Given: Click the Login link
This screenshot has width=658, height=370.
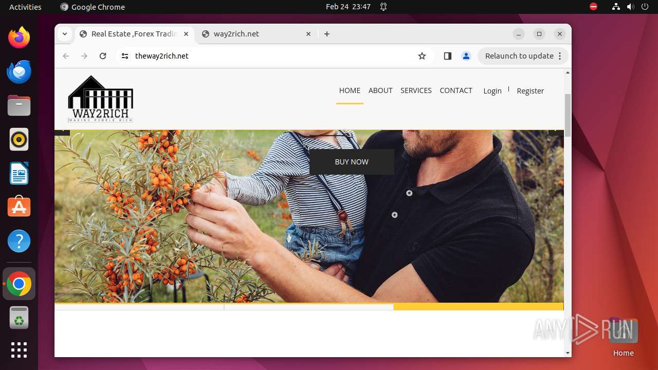Looking at the screenshot, I should [x=492, y=91].
